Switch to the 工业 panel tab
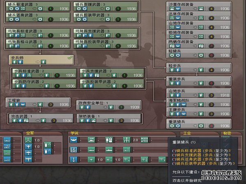Image resolution: width=246 pixels, height=184 pixels. click(x=187, y=133)
